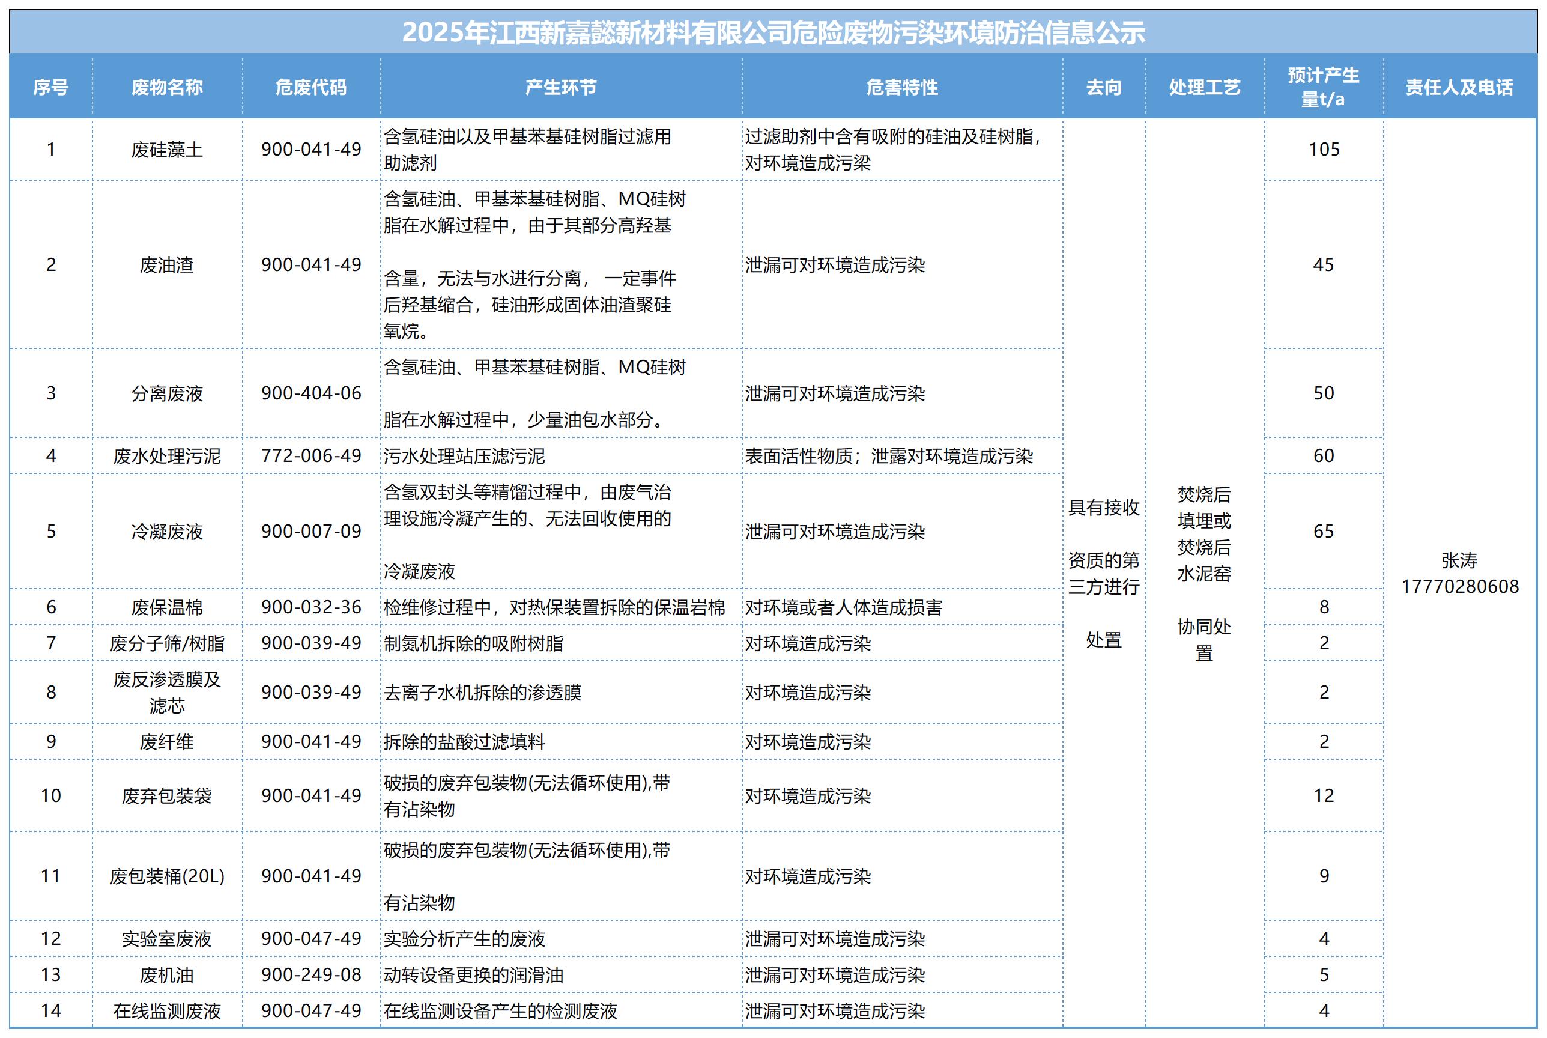1547x1038 pixels.
Task: Select the 在线监测废液 name cell
Action: 167,1011
